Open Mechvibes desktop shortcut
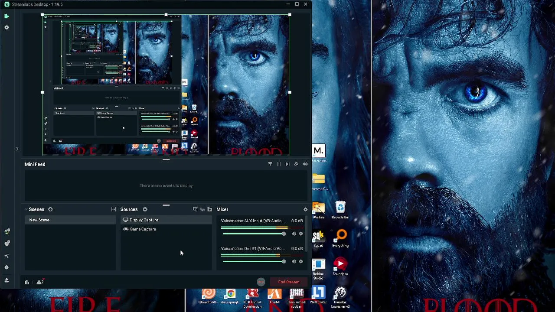Image resolution: width=555 pixels, height=312 pixels. tap(319, 154)
